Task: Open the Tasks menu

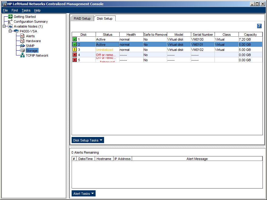Action: click(x=26, y=10)
